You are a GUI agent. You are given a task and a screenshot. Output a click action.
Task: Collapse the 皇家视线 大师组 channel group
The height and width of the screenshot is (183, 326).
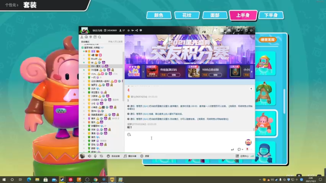click(83, 48)
